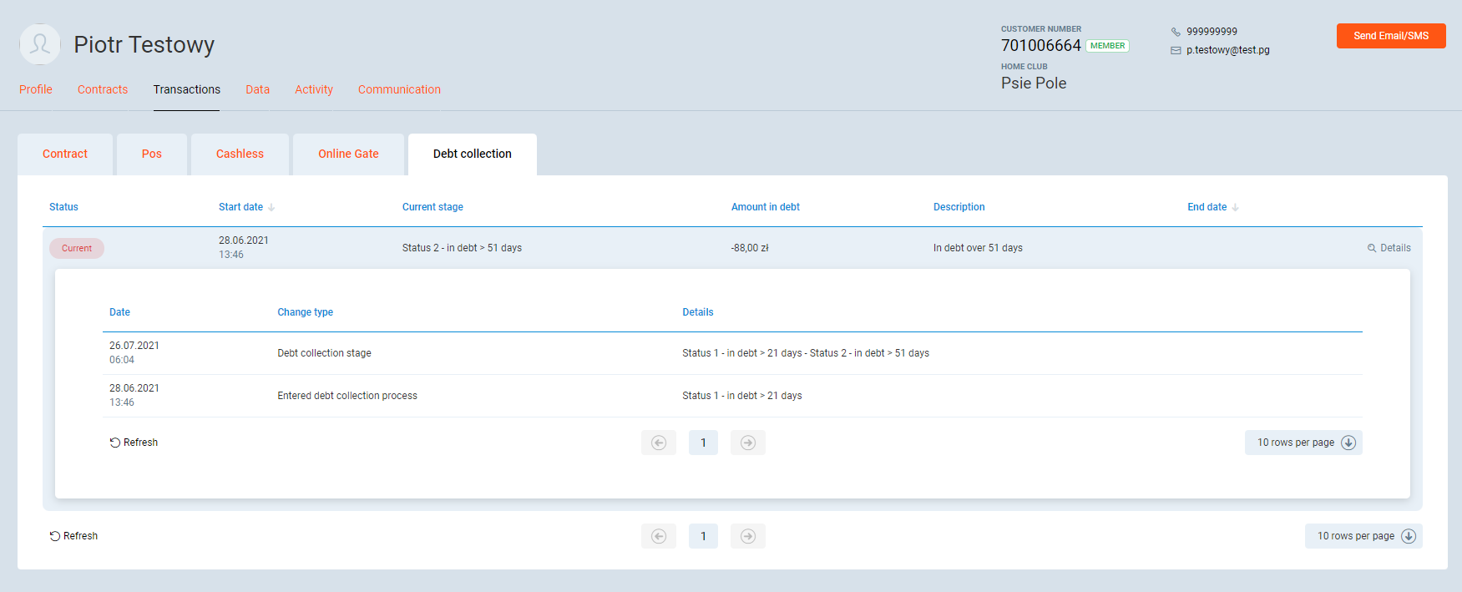Sort by Start date column arrow
The width and height of the screenshot is (1462, 592).
tap(271, 207)
